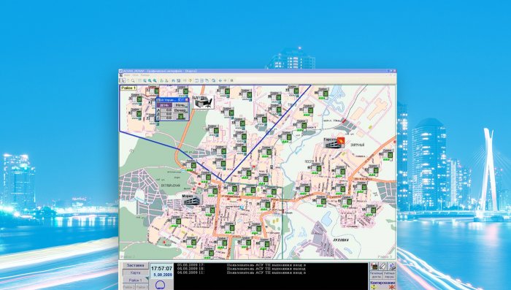Select the pointer cursor tool in toolbar
The height and width of the screenshot is (290, 511).
click(122, 80)
